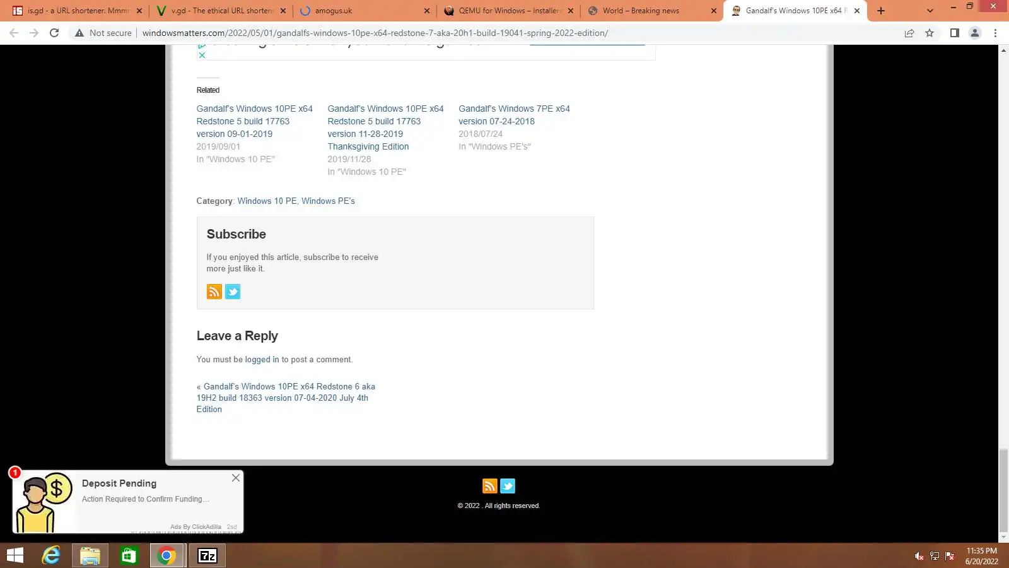1009x568 pixels.
Task: Expand the tab search dropdown
Action: coord(930,11)
